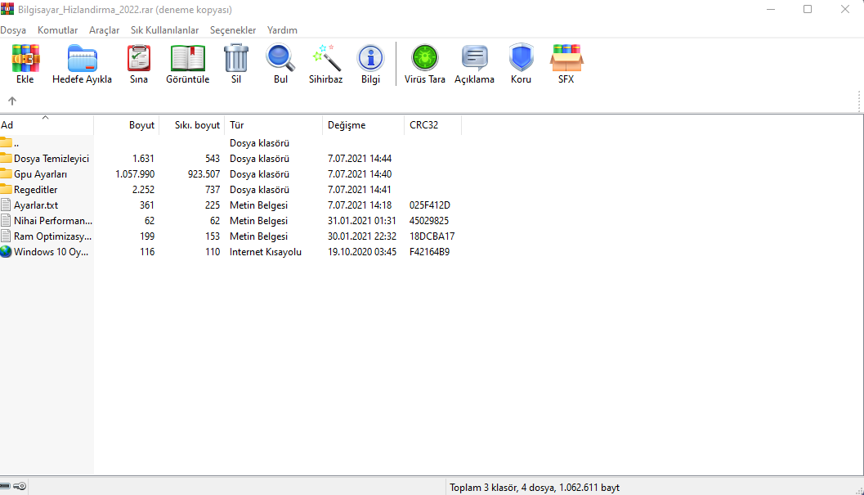Maximize the WinRAR window
The height and width of the screenshot is (495, 864).
click(808, 9)
